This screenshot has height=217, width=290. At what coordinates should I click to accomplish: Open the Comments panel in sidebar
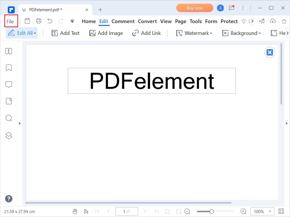(9, 85)
